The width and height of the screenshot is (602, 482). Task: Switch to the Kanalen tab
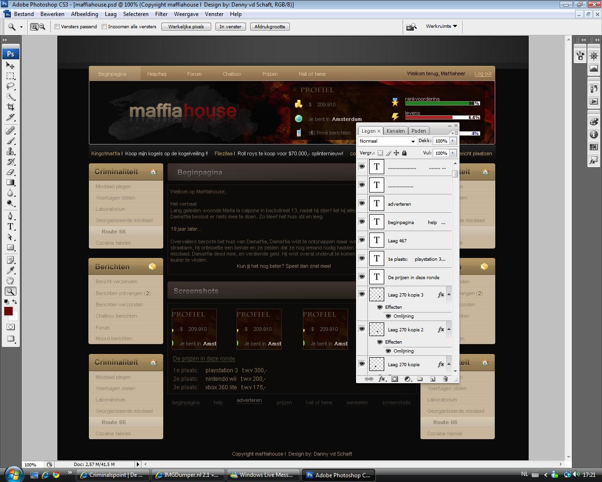396,131
